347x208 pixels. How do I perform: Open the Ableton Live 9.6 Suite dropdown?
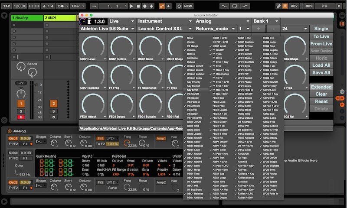coord(107,29)
